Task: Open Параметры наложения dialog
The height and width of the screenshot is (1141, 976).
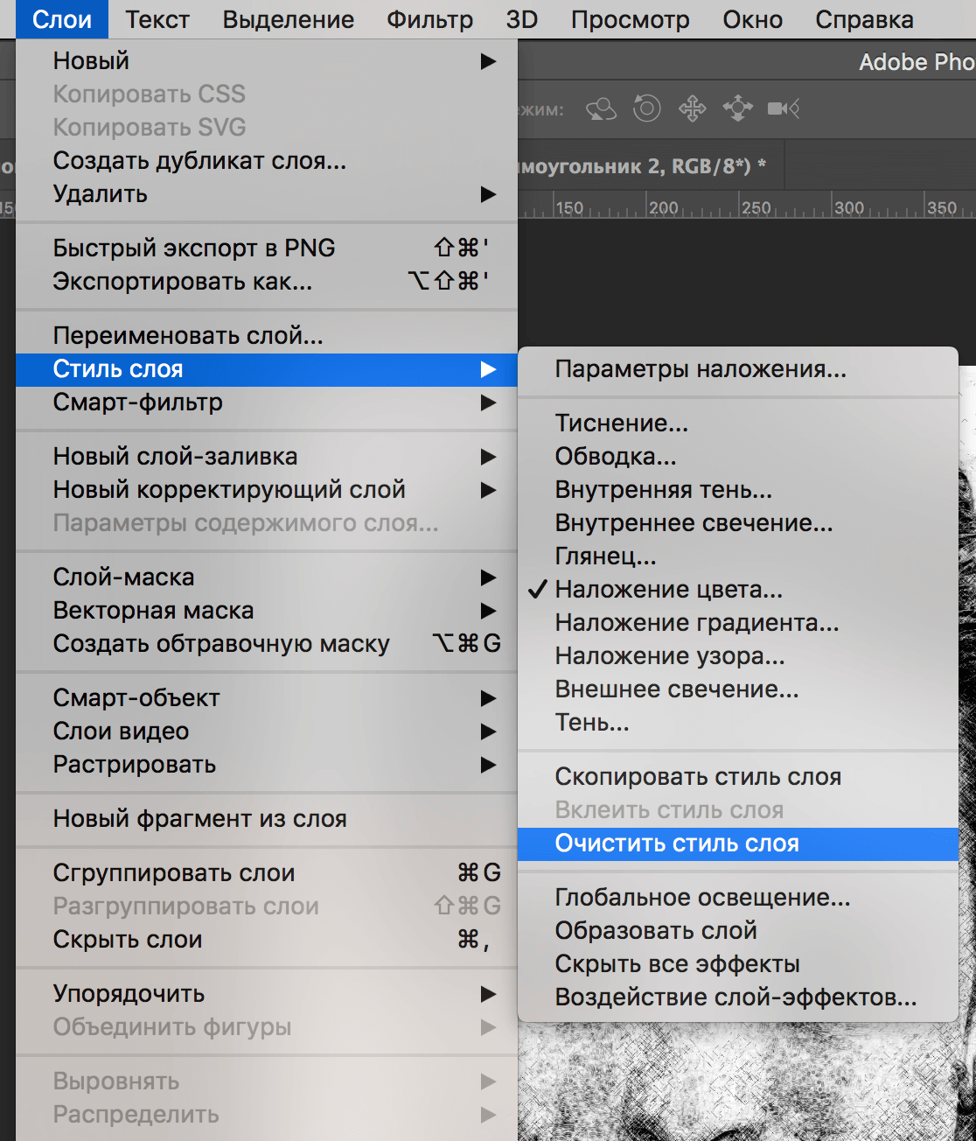Action: pos(700,369)
